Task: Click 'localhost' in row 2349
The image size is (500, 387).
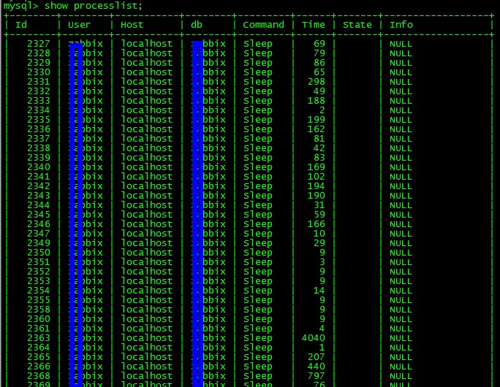Action: click(147, 243)
